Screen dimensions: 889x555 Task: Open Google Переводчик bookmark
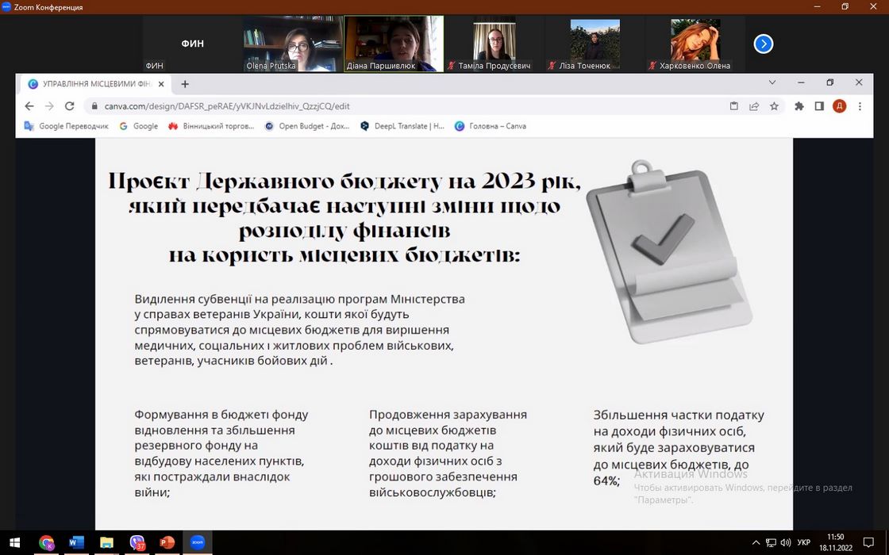coord(67,126)
